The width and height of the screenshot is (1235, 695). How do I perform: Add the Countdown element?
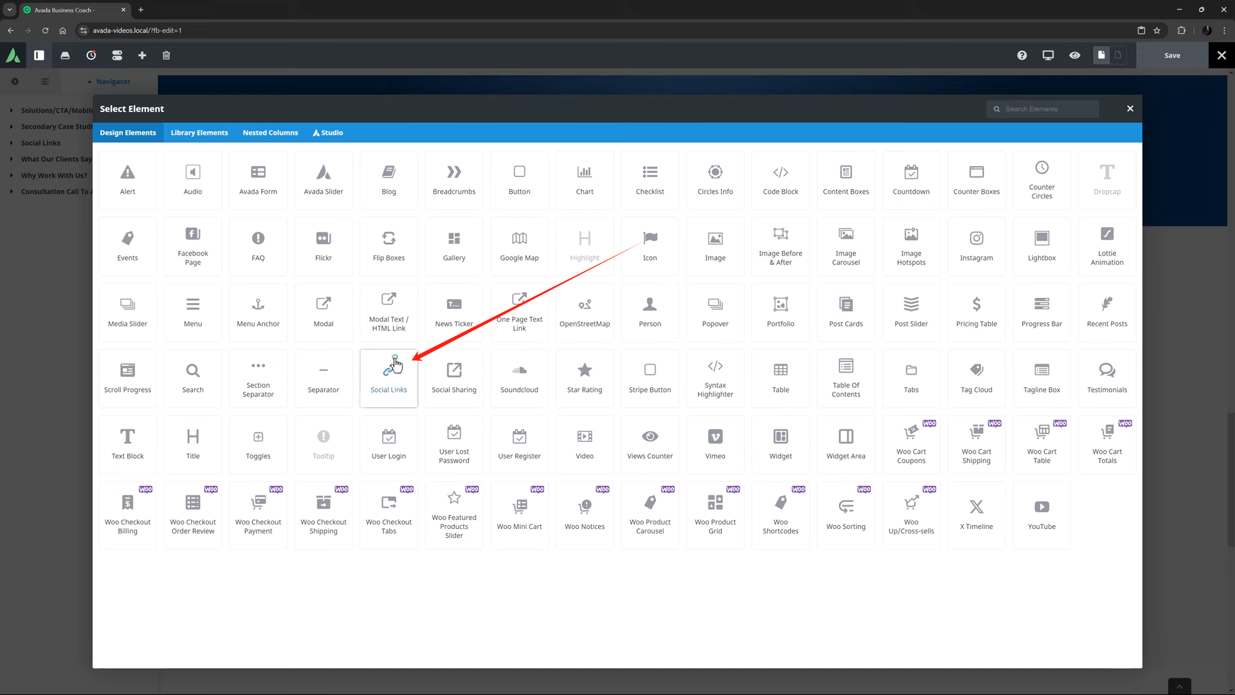coord(911,180)
